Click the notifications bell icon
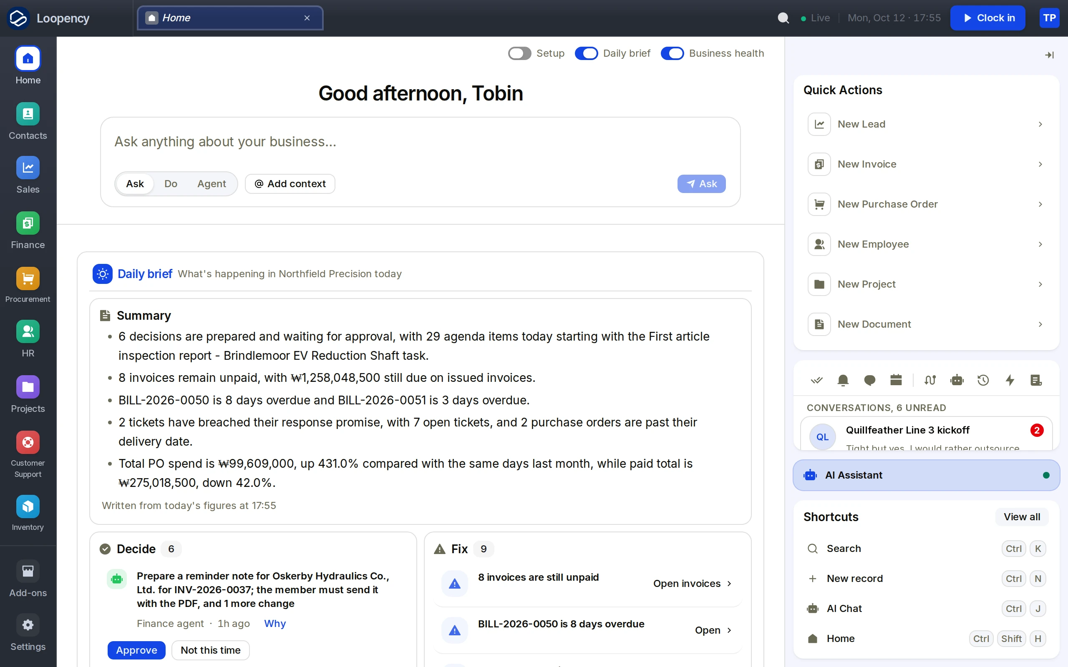 point(843,380)
